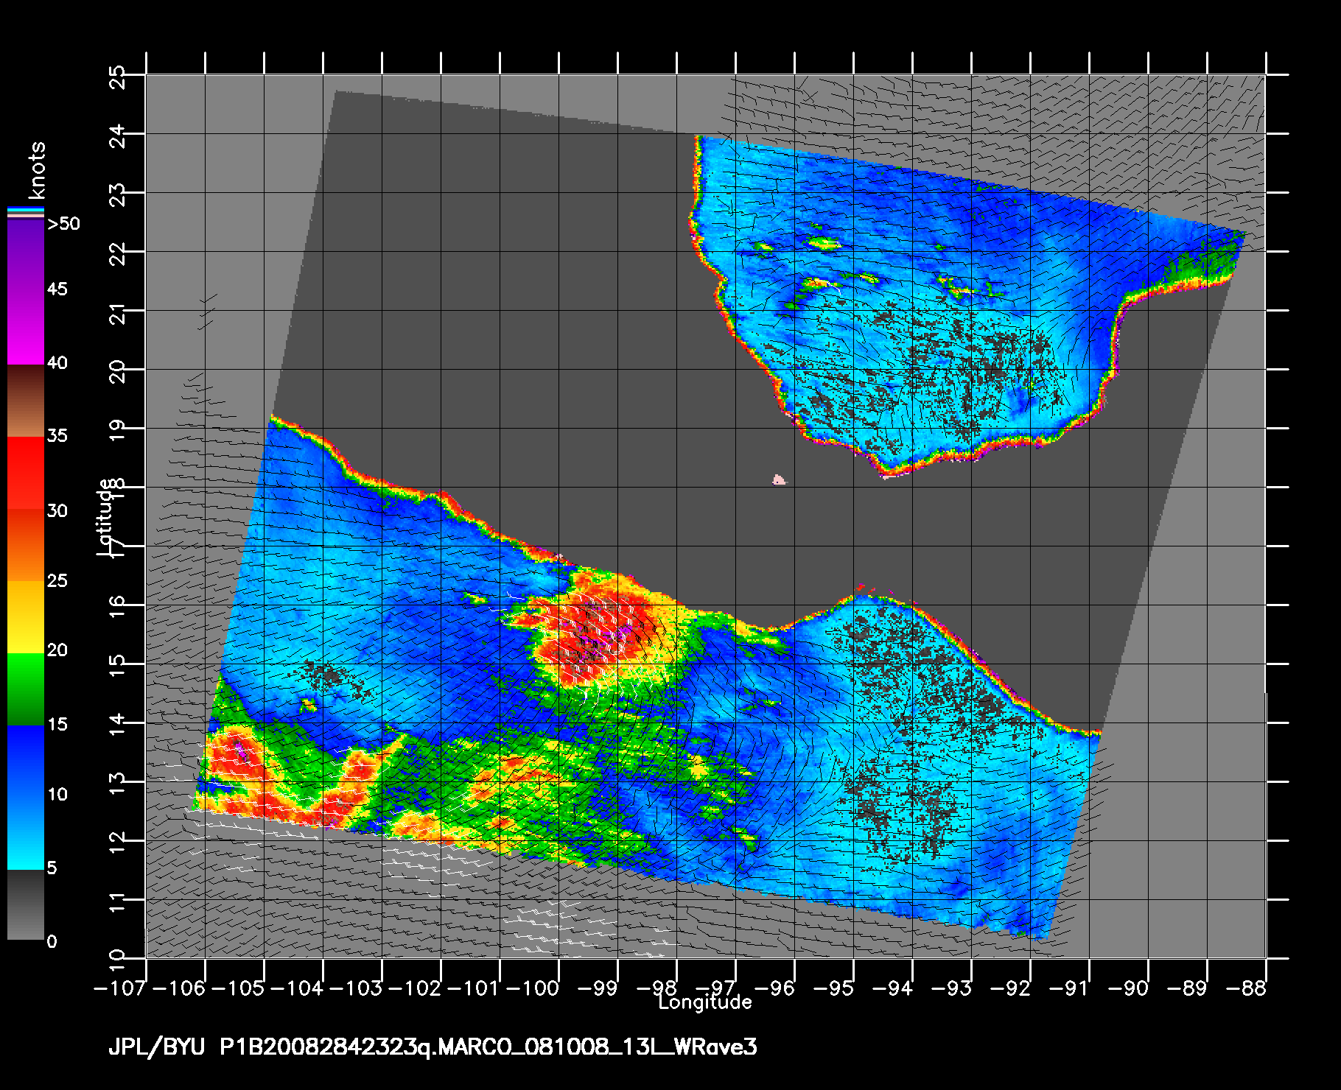Click the '5' colorbar label
Image resolution: width=1341 pixels, height=1090 pixels.
click(x=52, y=868)
